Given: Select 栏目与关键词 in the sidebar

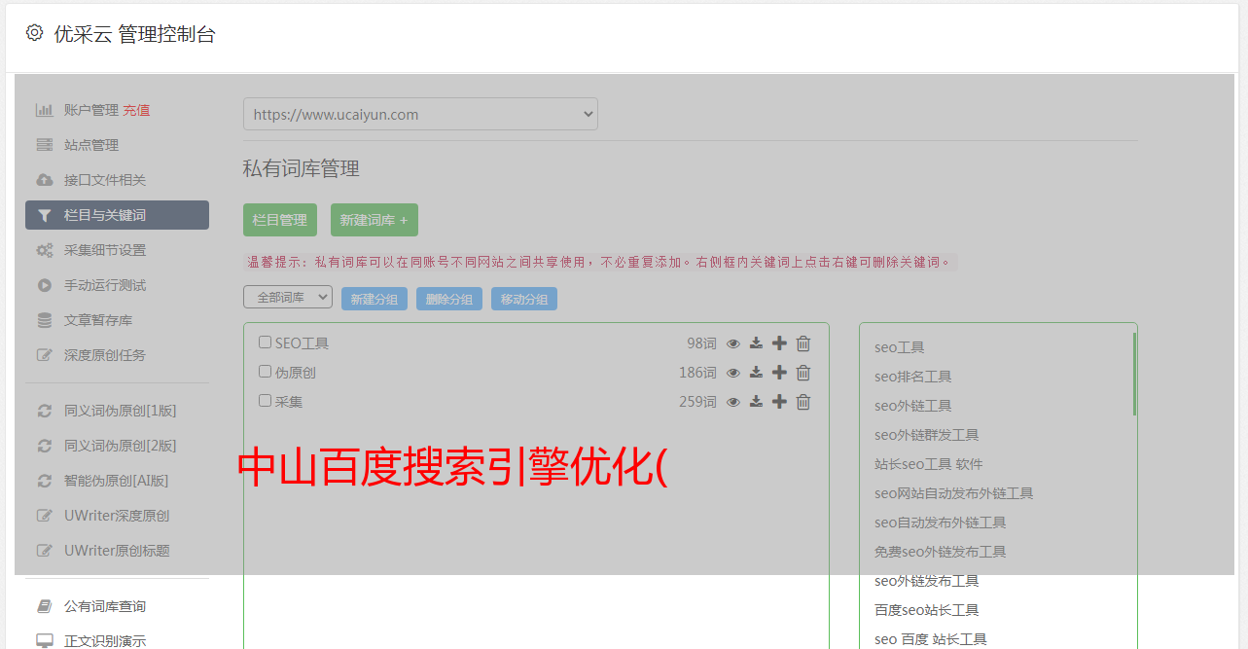Looking at the screenshot, I should (x=117, y=215).
